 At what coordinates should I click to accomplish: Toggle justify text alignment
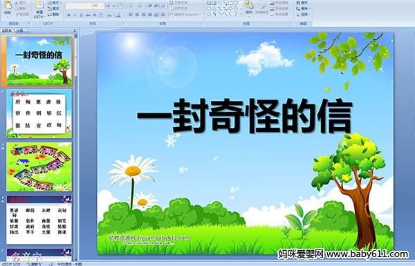click(150, 15)
